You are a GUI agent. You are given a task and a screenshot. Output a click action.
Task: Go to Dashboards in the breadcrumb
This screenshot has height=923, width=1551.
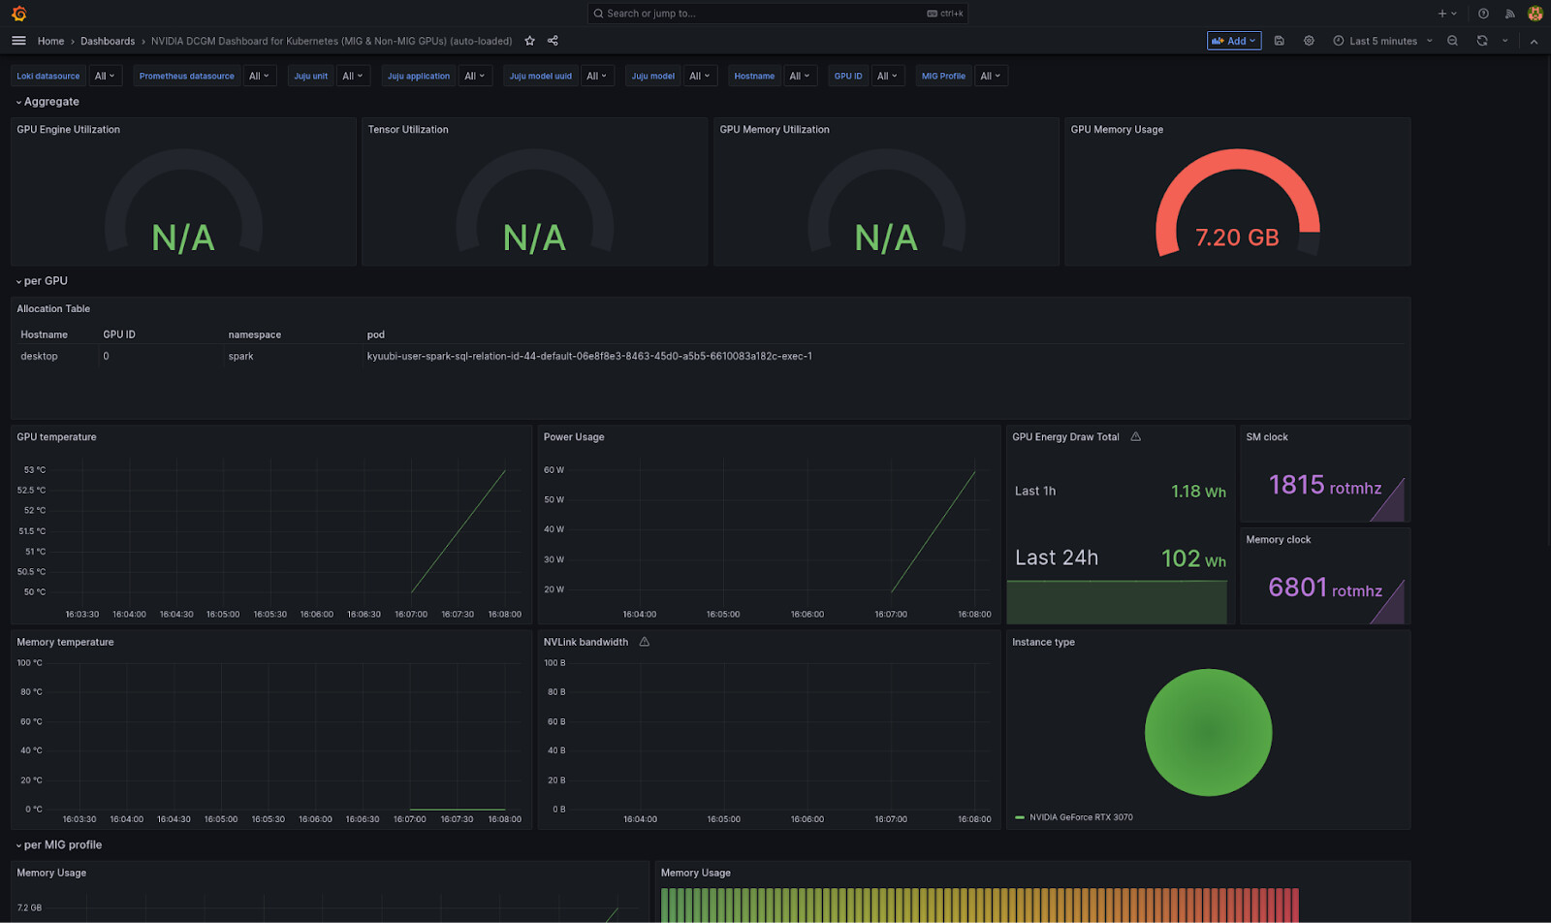pyautogui.click(x=108, y=41)
